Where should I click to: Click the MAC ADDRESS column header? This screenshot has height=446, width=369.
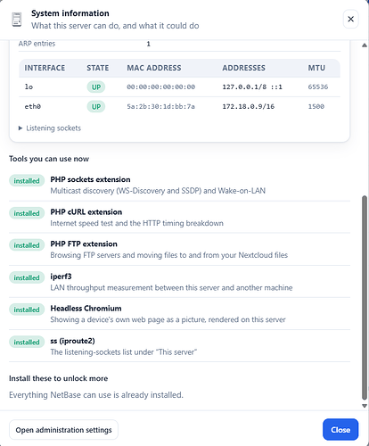154,68
